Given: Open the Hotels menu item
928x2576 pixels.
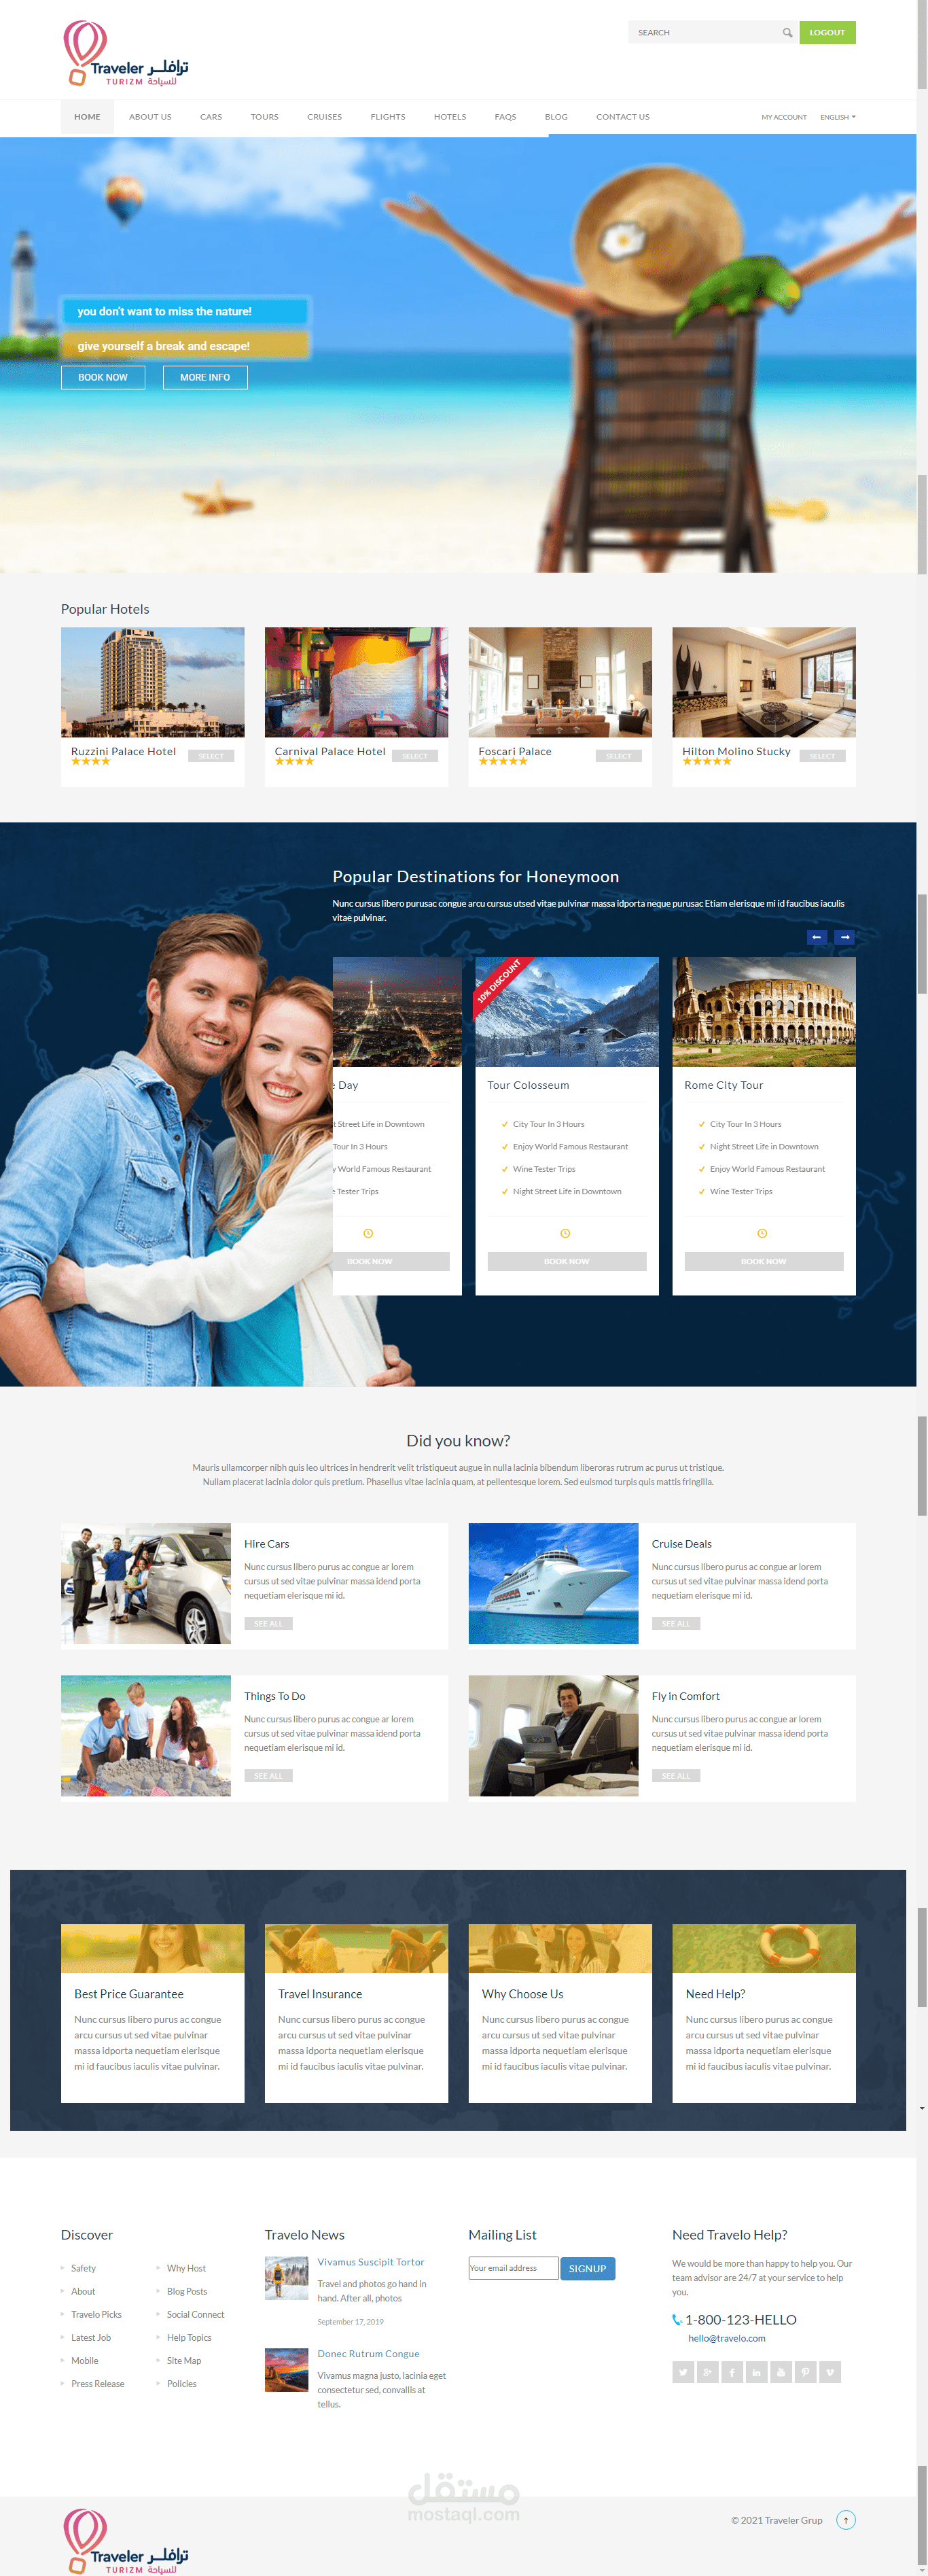Looking at the screenshot, I should [x=450, y=117].
